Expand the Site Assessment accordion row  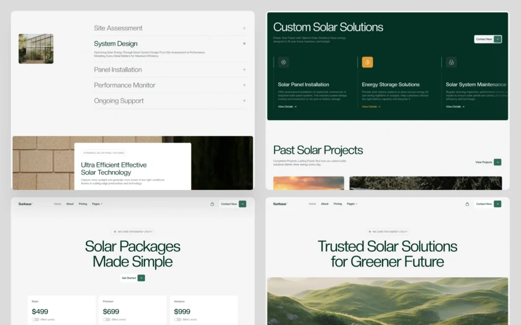tap(170, 28)
